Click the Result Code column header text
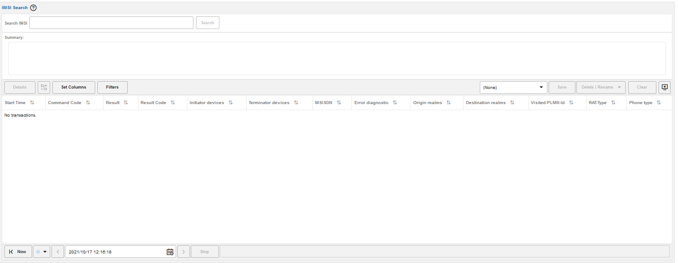Screen dimensions: 678x263 click(153, 103)
